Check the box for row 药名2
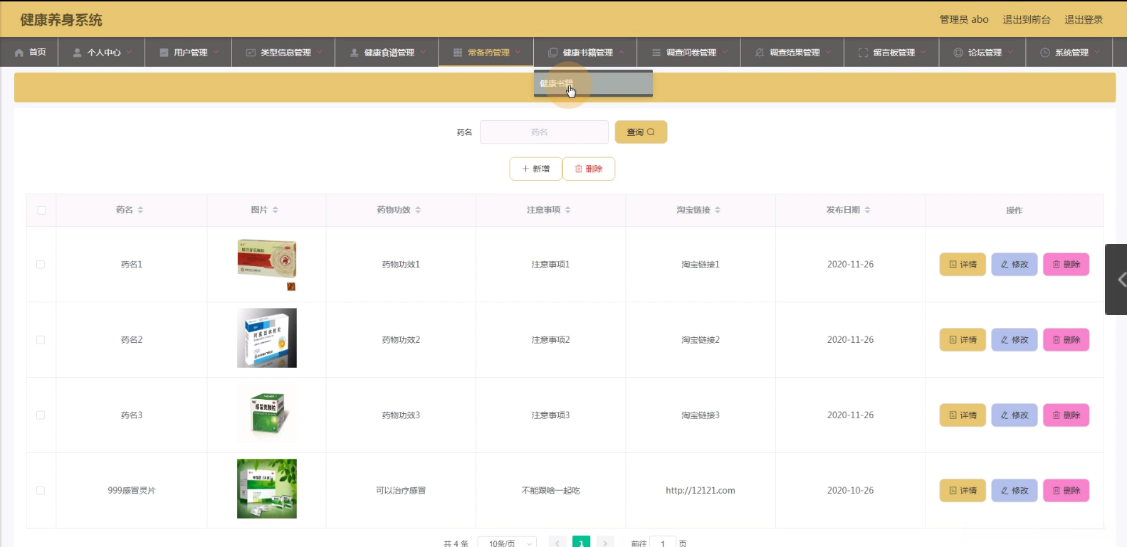 [x=41, y=340]
